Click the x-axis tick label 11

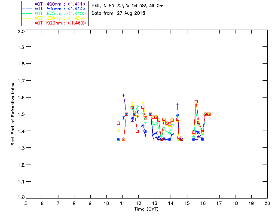click(122, 203)
